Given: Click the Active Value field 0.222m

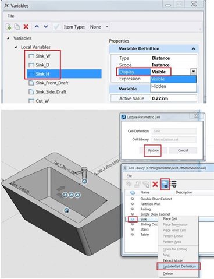Looking at the screenshot, I should pyautogui.click(x=173, y=98).
